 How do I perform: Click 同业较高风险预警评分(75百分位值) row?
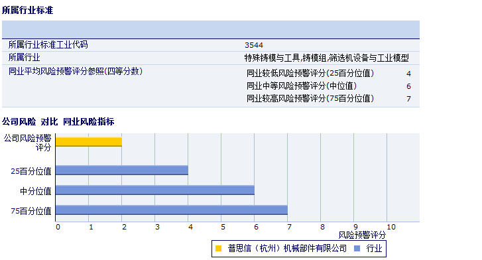coord(329,98)
